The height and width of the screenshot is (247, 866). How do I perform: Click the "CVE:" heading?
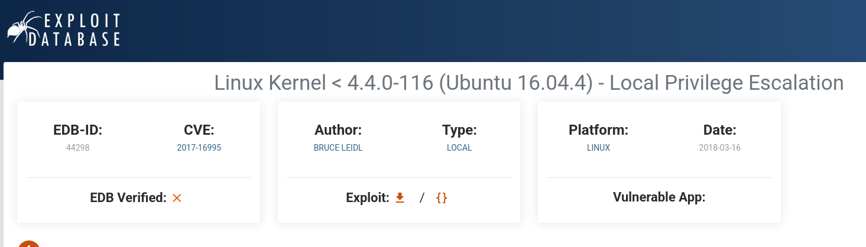199,130
